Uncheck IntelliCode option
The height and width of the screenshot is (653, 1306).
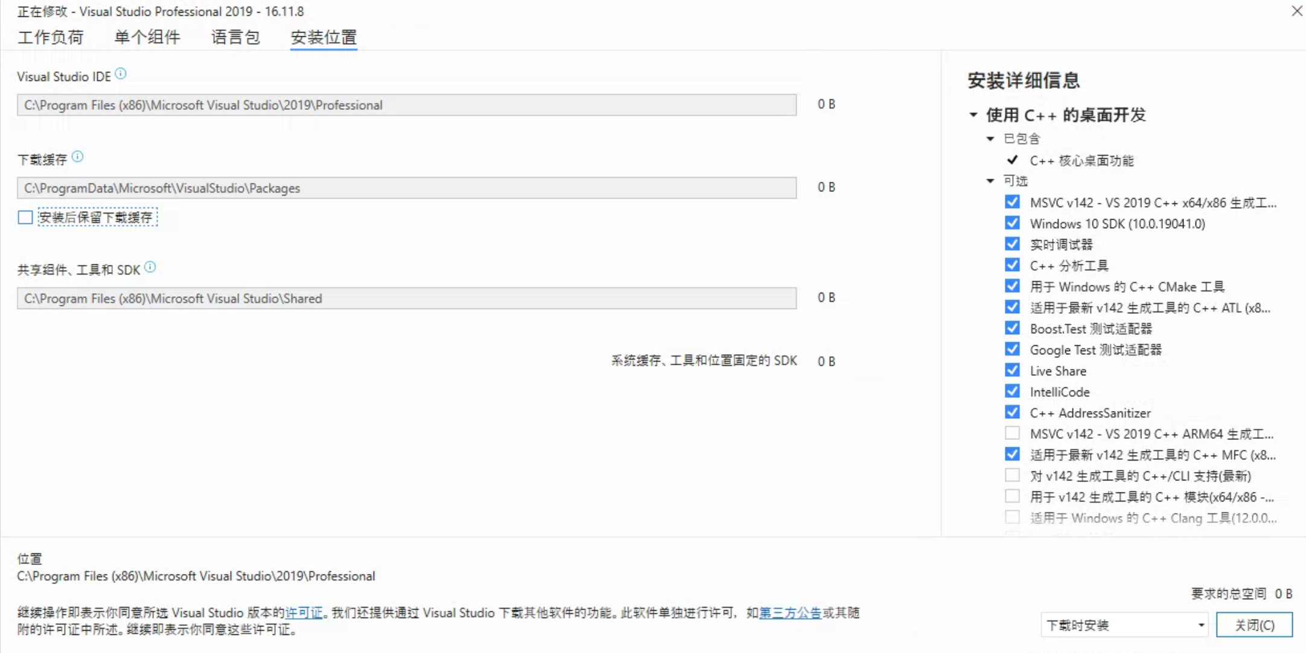click(1012, 392)
